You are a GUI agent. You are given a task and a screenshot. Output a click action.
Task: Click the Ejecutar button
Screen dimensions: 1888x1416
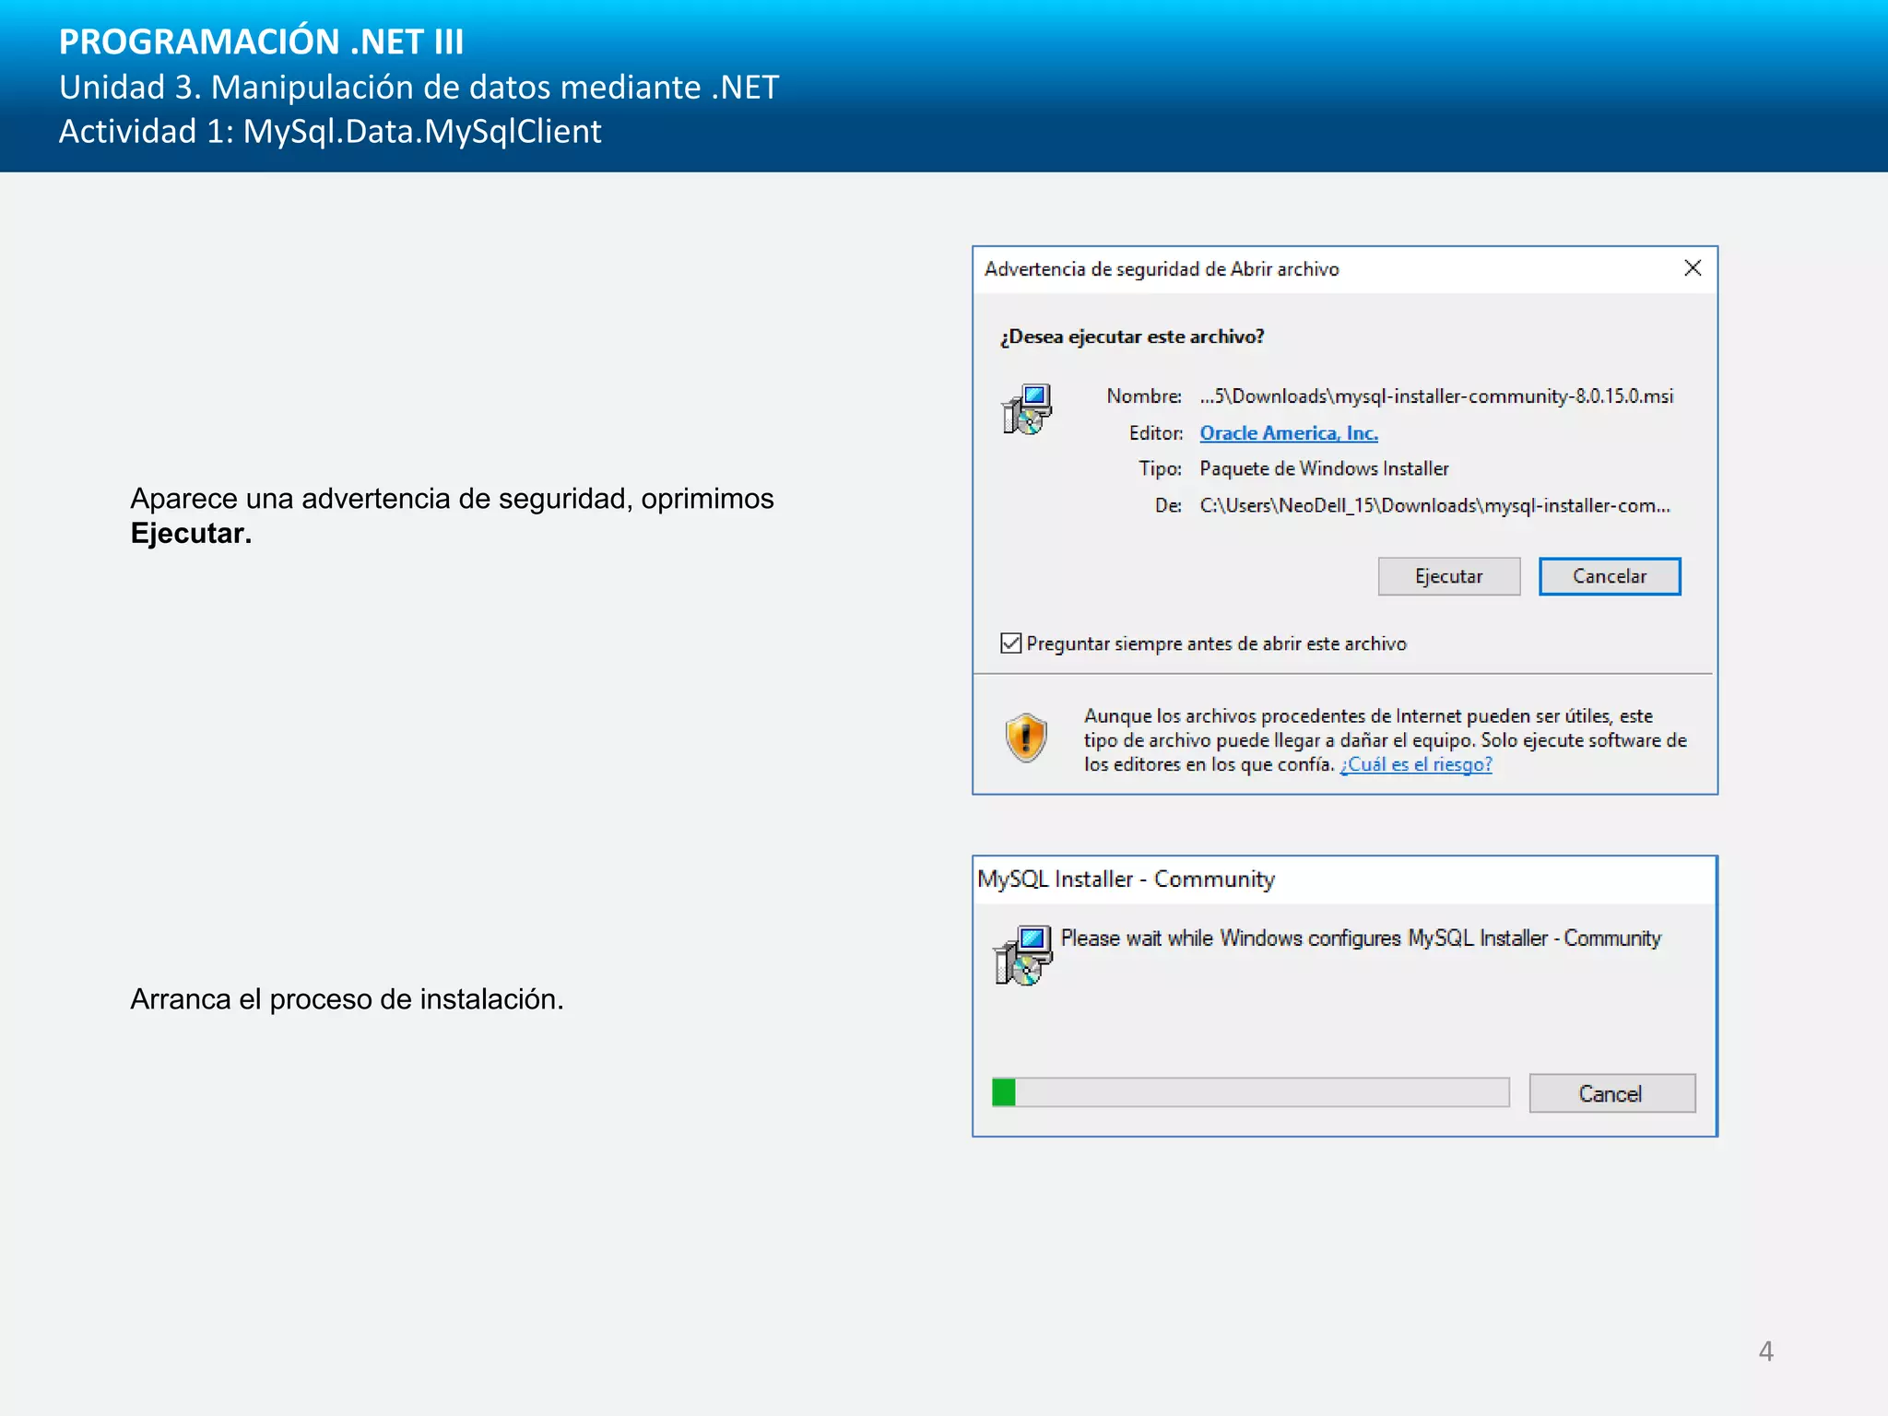[1448, 576]
